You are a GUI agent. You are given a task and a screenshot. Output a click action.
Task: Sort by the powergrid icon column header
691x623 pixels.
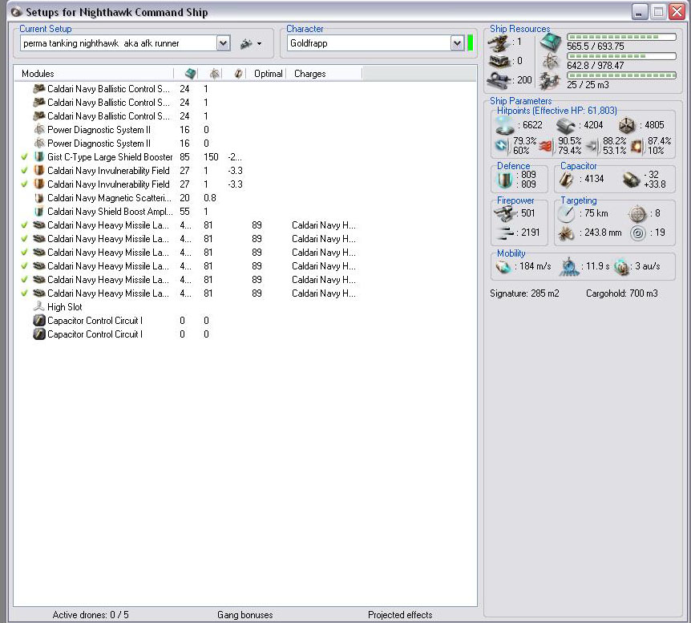[x=215, y=74]
